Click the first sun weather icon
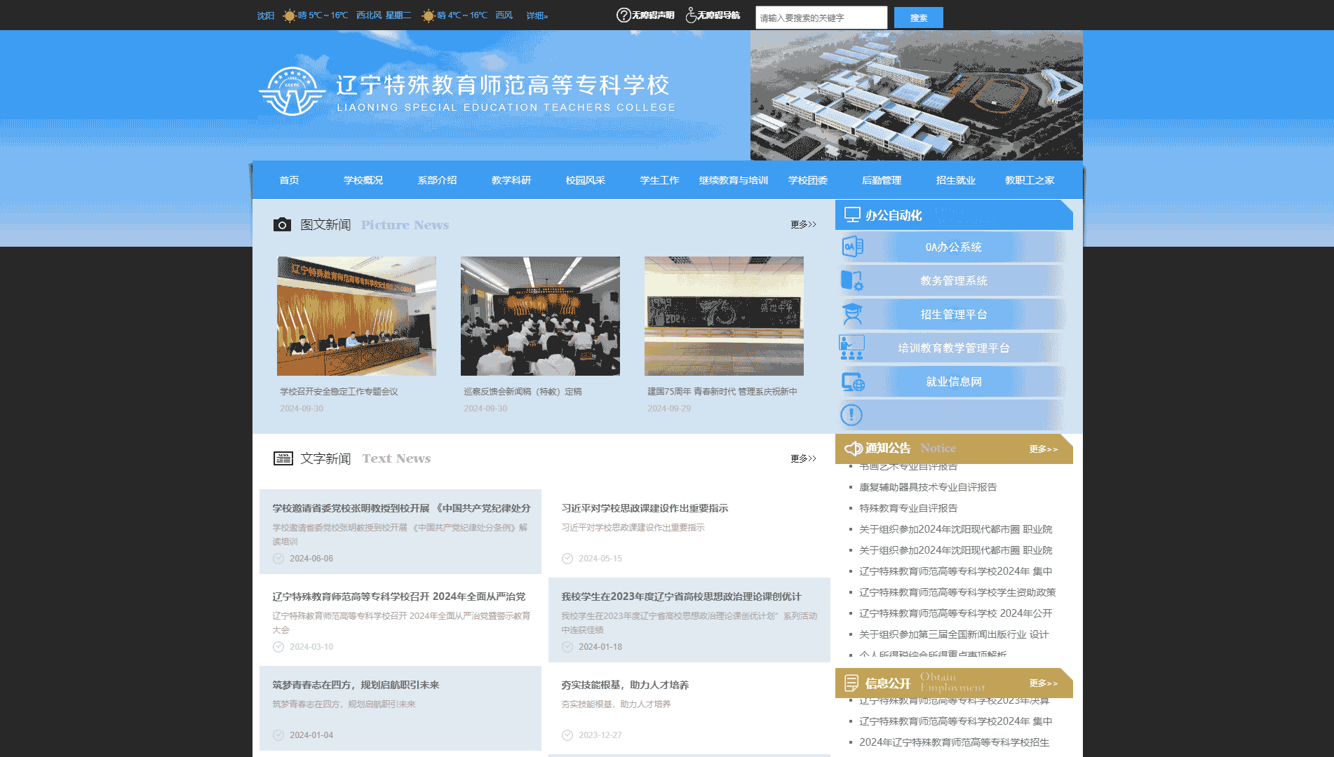Image resolution: width=1334 pixels, height=757 pixels. [x=289, y=15]
